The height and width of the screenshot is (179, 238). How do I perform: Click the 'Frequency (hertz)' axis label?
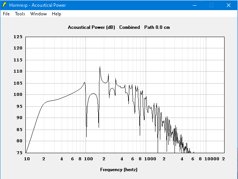119,170
